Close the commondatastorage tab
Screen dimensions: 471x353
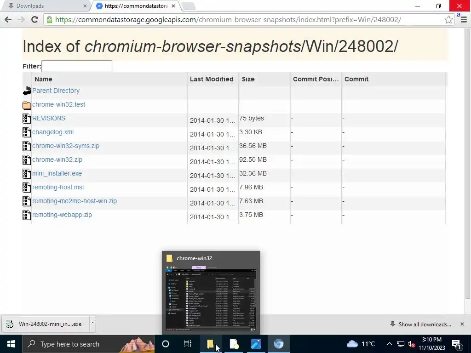(173, 6)
